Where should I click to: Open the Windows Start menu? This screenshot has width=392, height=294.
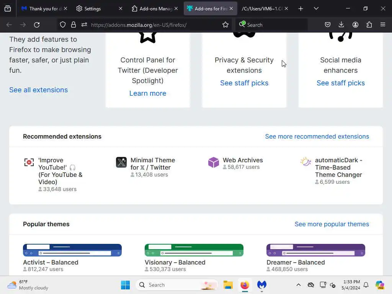125,285
